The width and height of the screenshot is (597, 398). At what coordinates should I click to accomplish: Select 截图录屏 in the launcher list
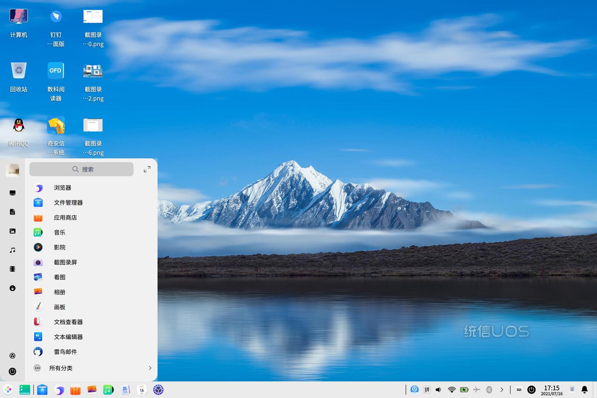pyautogui.click(x=65, y=262)
